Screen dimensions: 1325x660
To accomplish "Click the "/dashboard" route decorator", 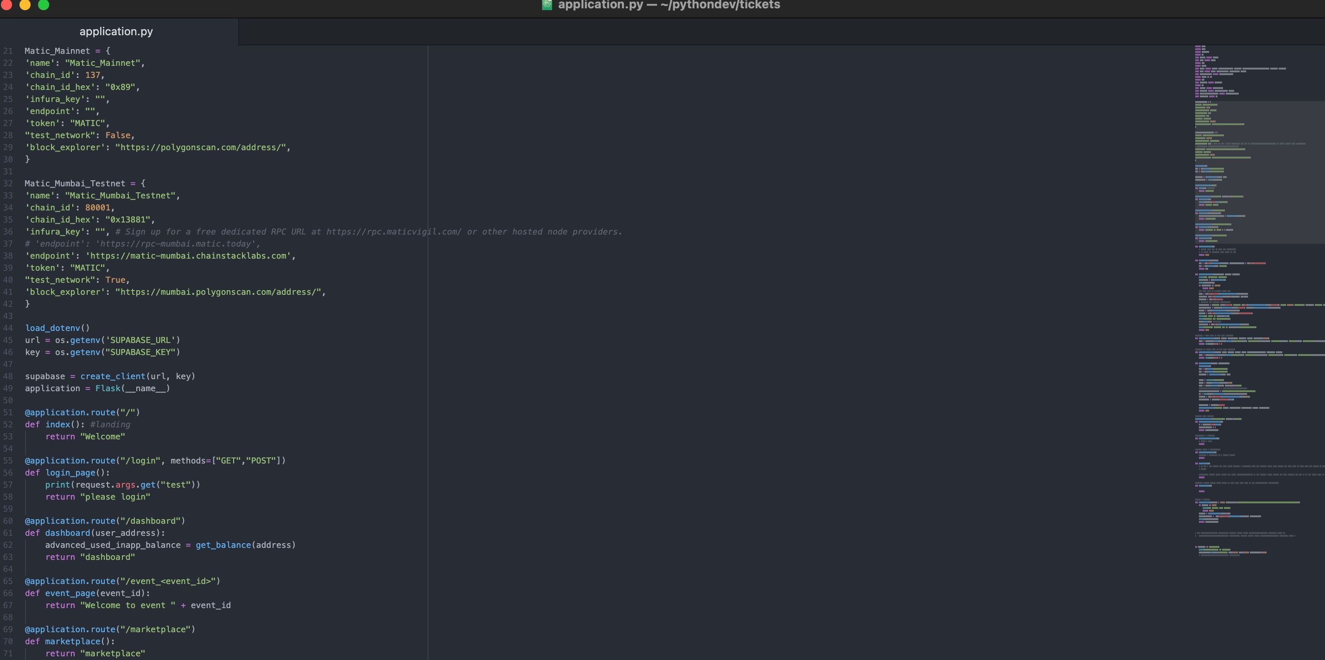I will coord(105,521).
